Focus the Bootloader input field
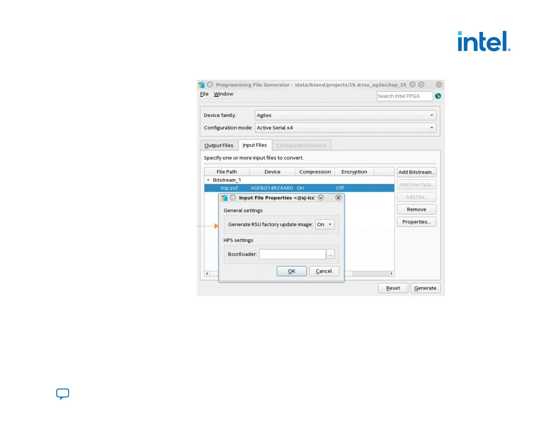This screenshot has width=557, height=430. point(293,254)
